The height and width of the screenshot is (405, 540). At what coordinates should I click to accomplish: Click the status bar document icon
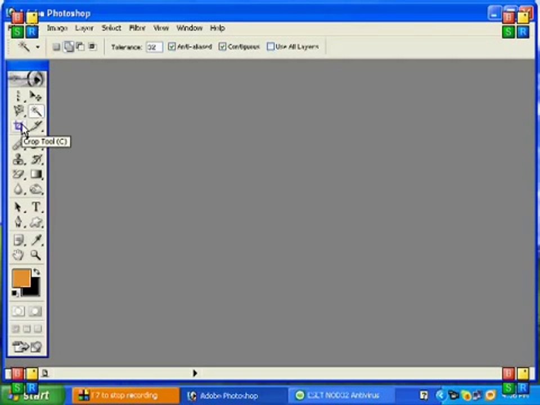45,373
